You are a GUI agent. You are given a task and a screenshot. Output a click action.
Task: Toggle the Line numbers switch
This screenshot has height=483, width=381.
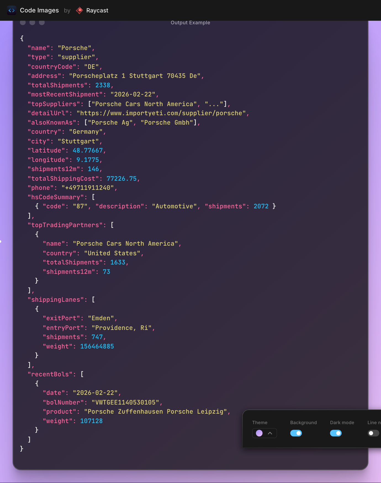pyautogui.click(x=374, y=433)
